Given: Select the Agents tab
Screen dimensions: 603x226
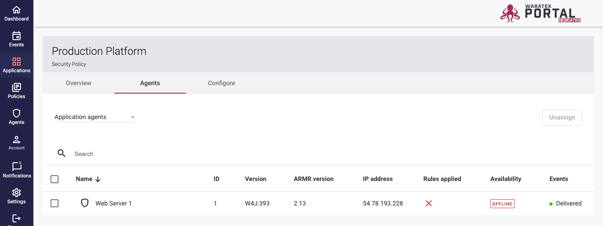Looking at the screenshot, I should tap(150, 83).
